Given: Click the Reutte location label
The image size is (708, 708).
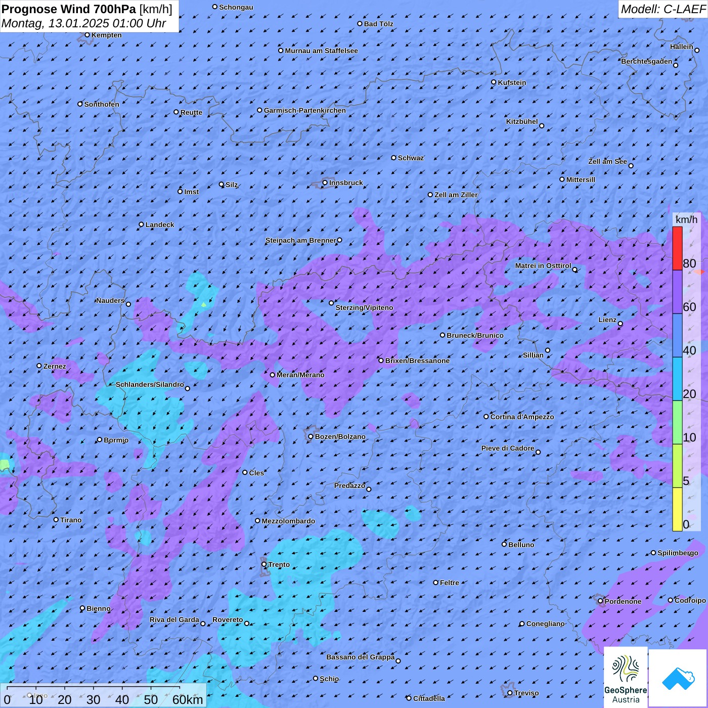Looking at the screenshot, I should point(191,112).
